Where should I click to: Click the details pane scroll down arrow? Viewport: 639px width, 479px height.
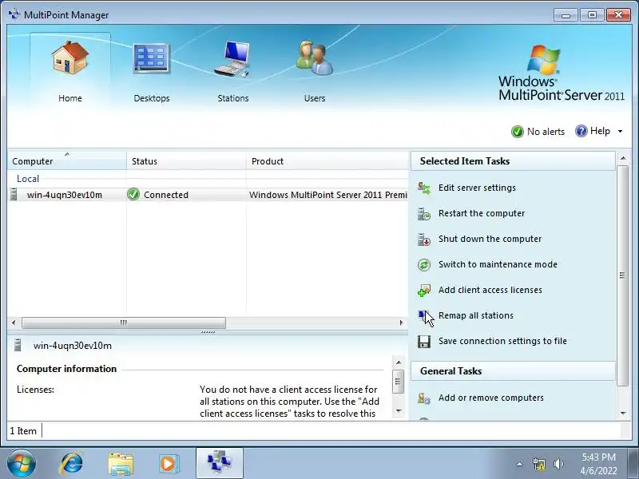(x=399, y=411)
